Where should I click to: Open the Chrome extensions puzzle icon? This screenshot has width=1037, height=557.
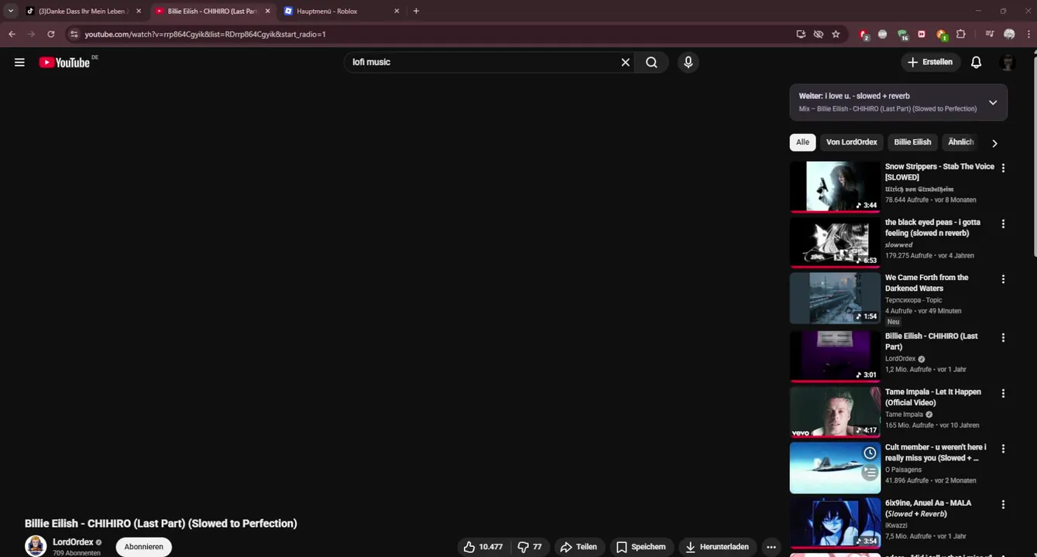961,34
